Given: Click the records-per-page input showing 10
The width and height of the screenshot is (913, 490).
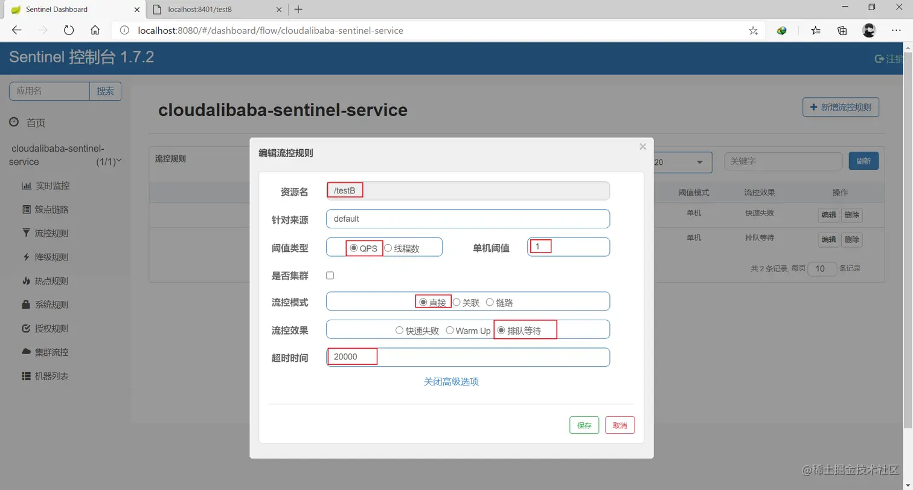Looking at the screenshot, I should coord(822,269).
